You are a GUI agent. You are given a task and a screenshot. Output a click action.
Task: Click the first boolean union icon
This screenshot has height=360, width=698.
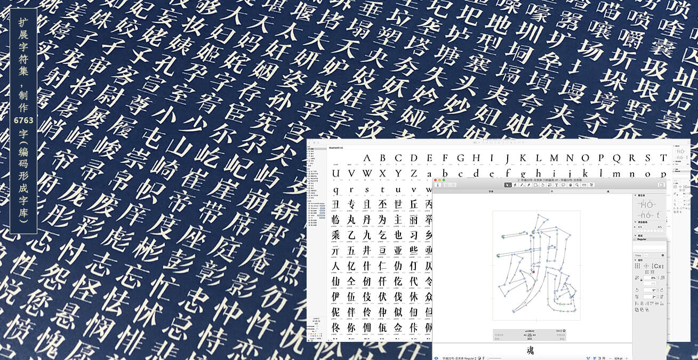(637, 310)
